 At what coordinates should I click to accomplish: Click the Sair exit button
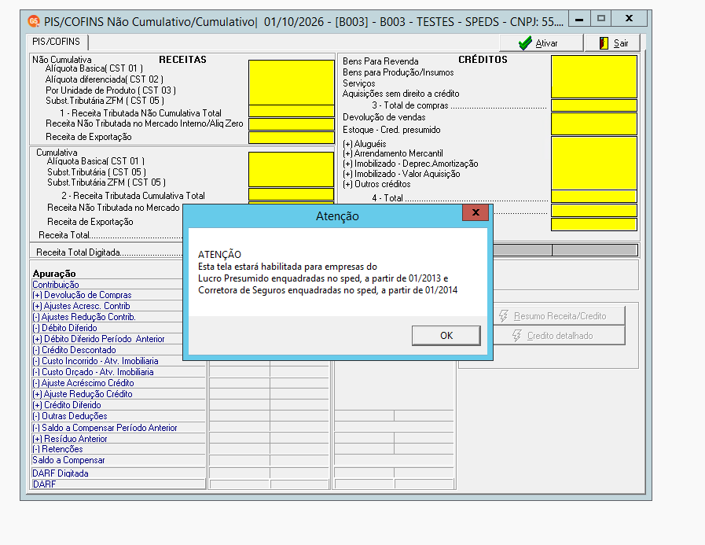613,43
